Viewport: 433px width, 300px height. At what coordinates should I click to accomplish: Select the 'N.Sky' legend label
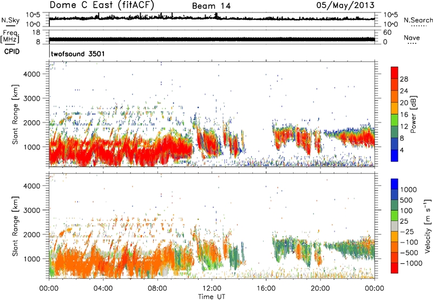point(10,20)
